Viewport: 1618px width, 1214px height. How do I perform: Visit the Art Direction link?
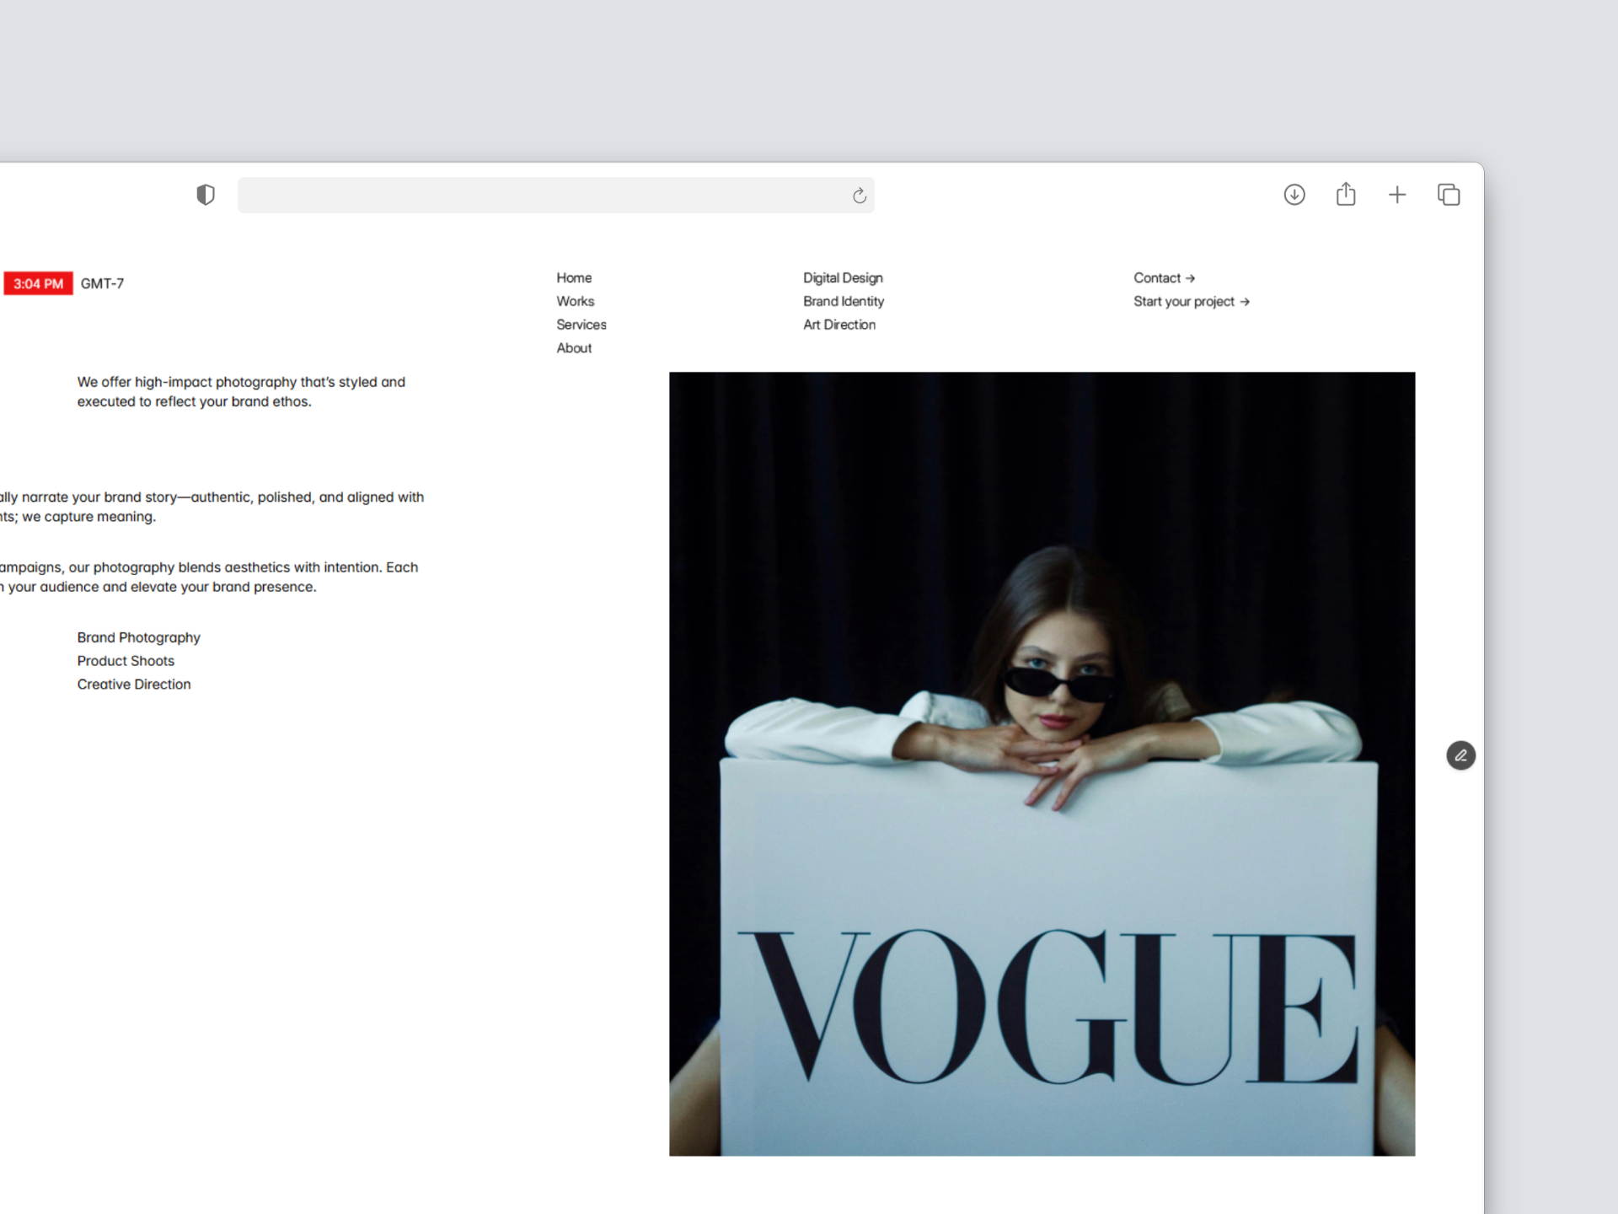tap(839, 325)
